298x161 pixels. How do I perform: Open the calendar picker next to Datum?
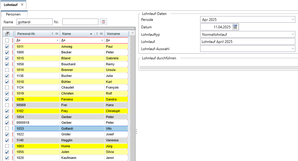click(x=235, y=27)
